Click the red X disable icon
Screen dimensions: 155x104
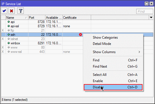[x=11, y=11]
